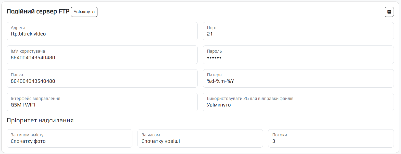Toggle the Використовувати 2G для відправки файлів option
The image size is (401, 154).
(298, 102)
